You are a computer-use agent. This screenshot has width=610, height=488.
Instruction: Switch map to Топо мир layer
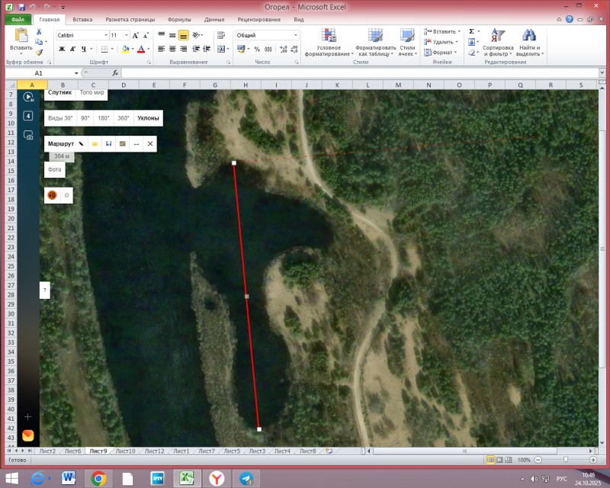91,92
